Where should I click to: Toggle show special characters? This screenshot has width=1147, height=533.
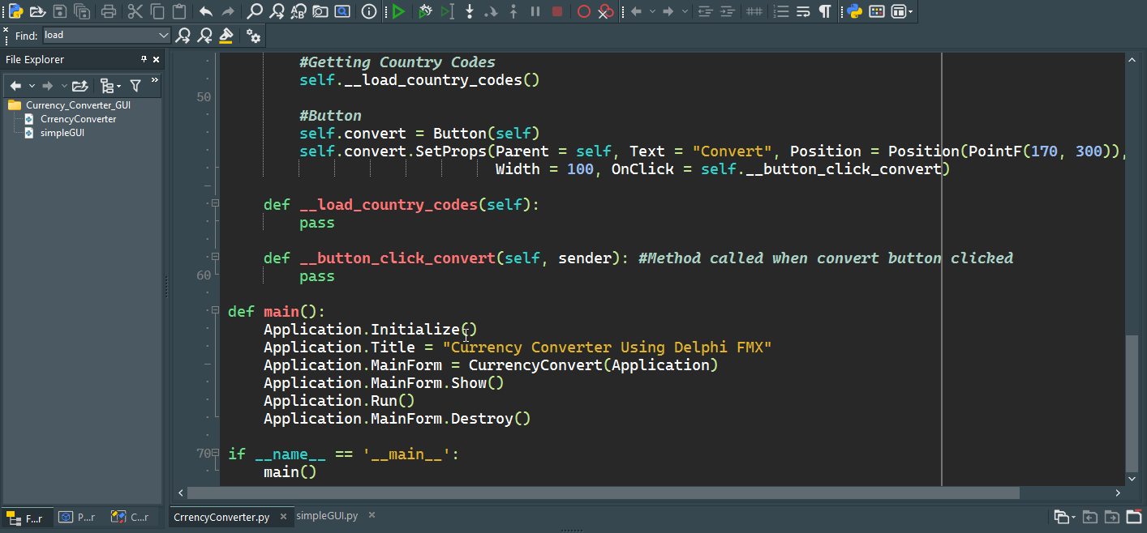pos(823,11)
